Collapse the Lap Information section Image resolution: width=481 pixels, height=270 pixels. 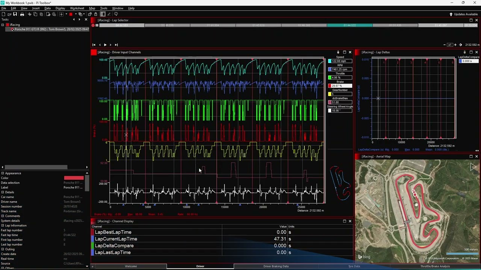point(3,225)
